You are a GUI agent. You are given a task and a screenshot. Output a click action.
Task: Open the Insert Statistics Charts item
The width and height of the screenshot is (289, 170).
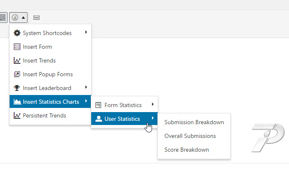point(50,102)
